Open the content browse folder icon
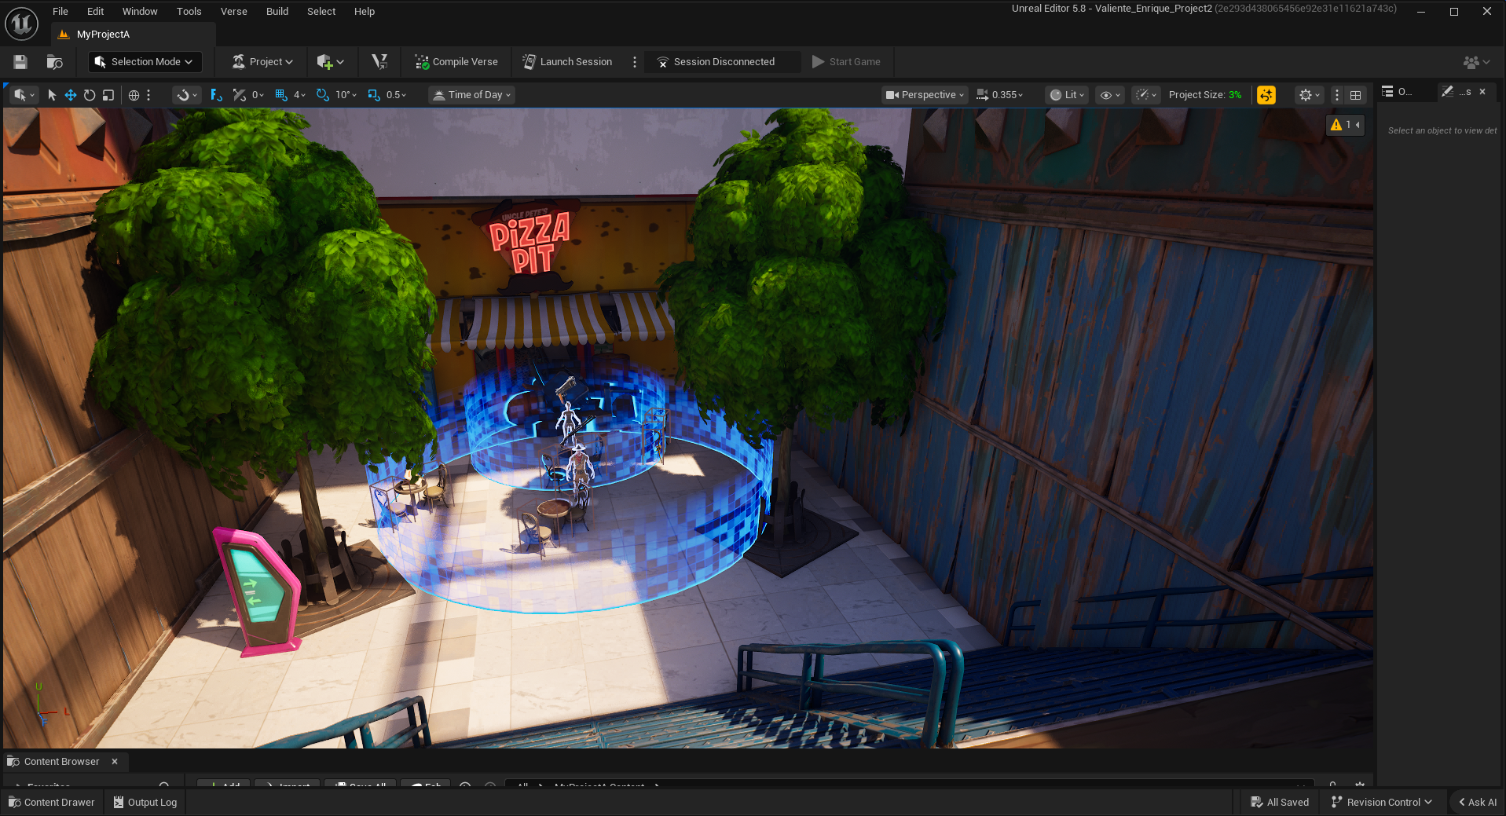The width and height of the screenshot is (1506, 816). pyautogui.click(x=54, y=62)
